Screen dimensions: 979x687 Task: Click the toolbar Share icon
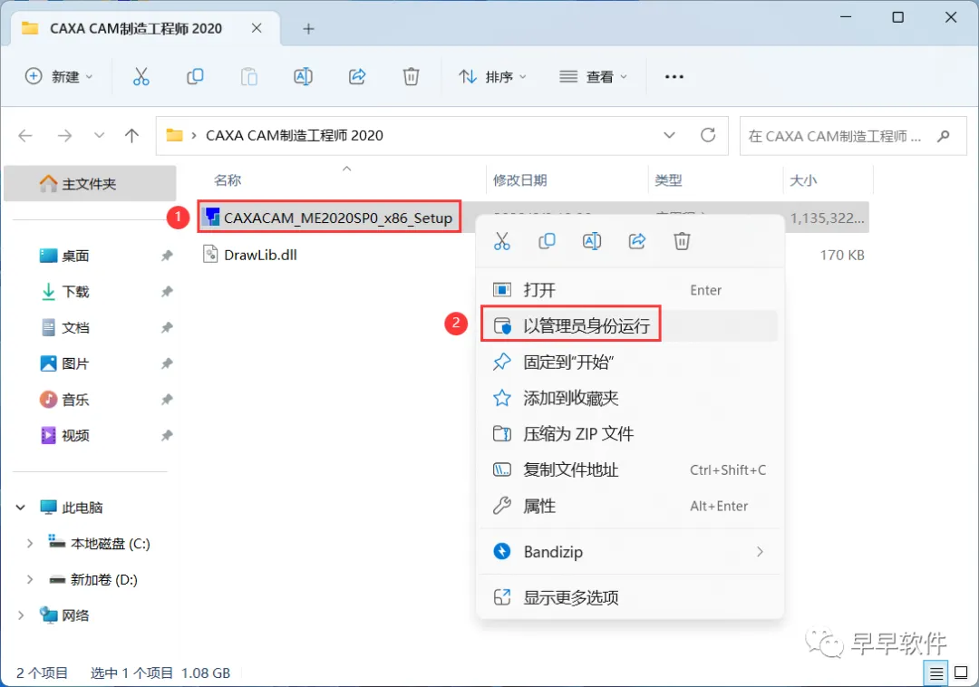tap(357, 77)
